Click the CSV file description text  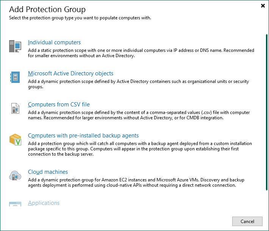click(139, 115)
